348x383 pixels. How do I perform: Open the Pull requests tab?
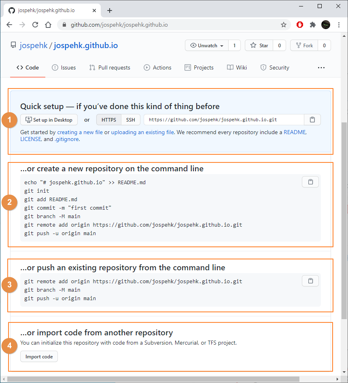coord(110,67)
